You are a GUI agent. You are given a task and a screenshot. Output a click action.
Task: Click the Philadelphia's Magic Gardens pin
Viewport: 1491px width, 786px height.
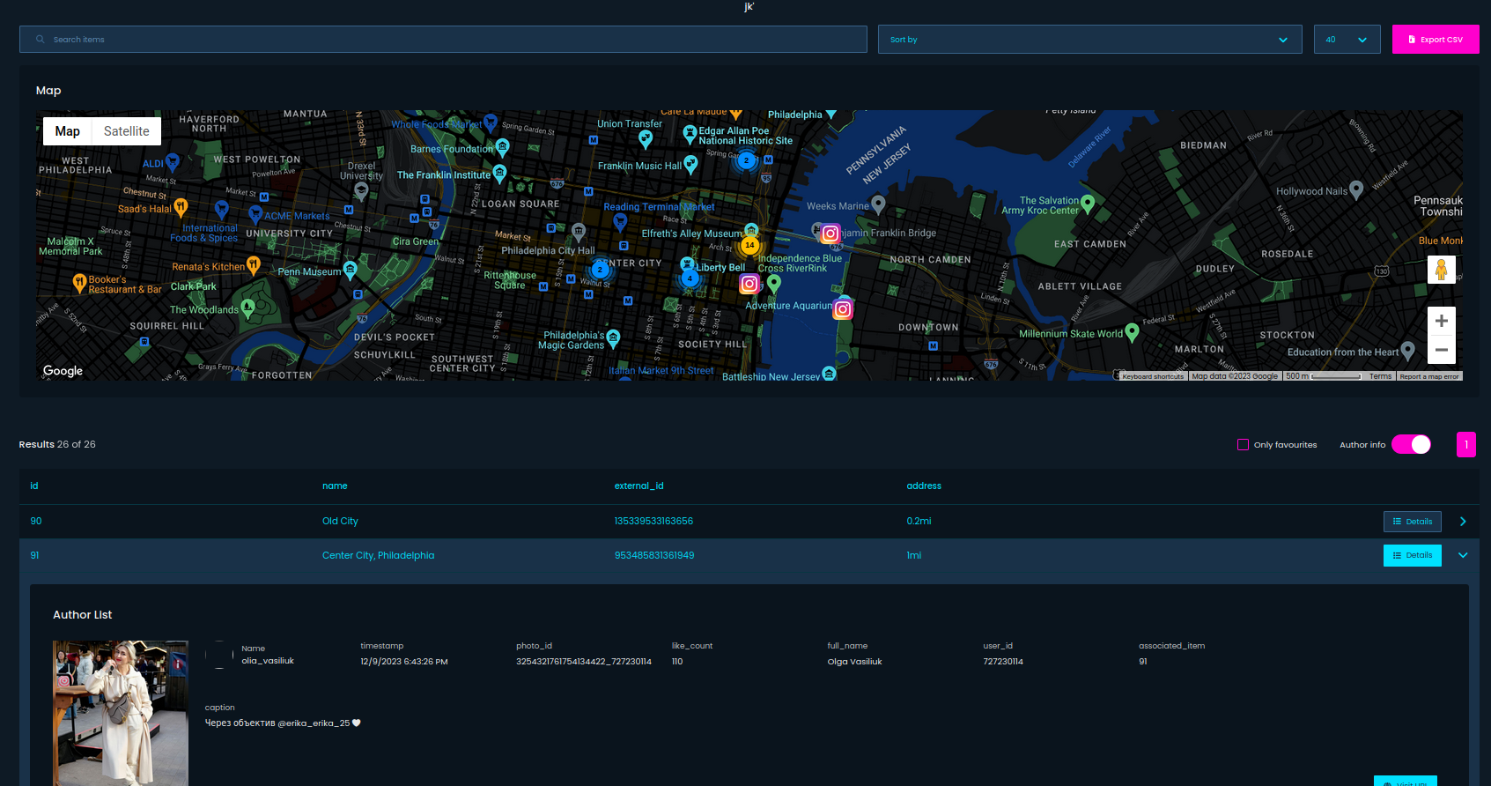pyautogui.click(x=614, y=337)
